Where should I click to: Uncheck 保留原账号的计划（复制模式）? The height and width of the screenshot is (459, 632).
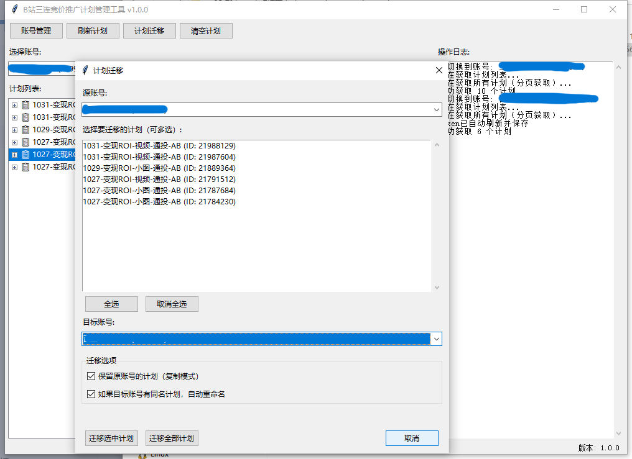pos(91,376)
